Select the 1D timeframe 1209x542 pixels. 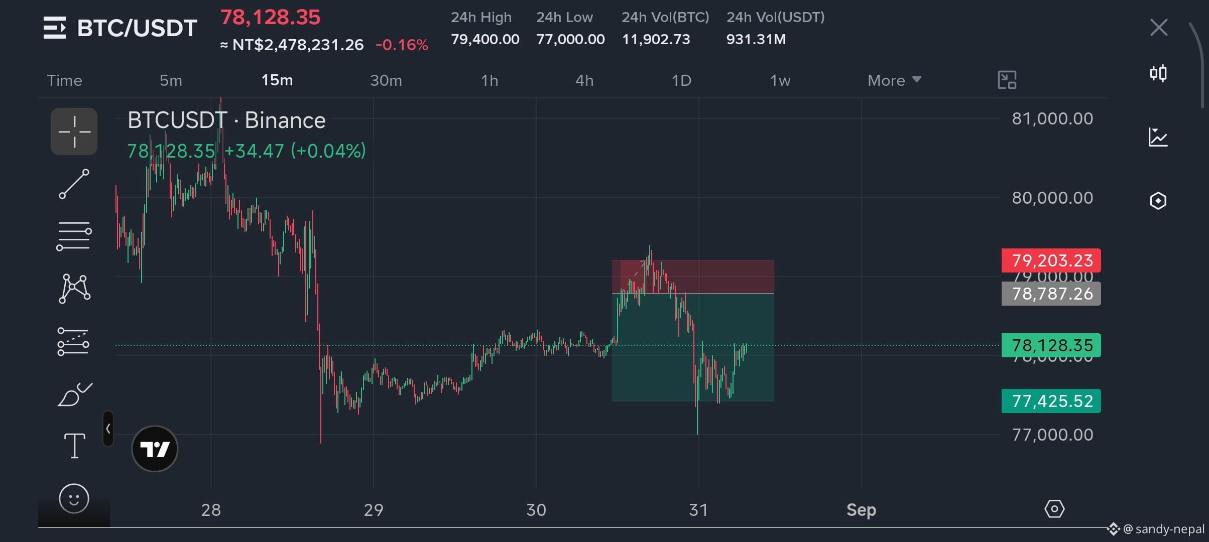click(681, 80)
